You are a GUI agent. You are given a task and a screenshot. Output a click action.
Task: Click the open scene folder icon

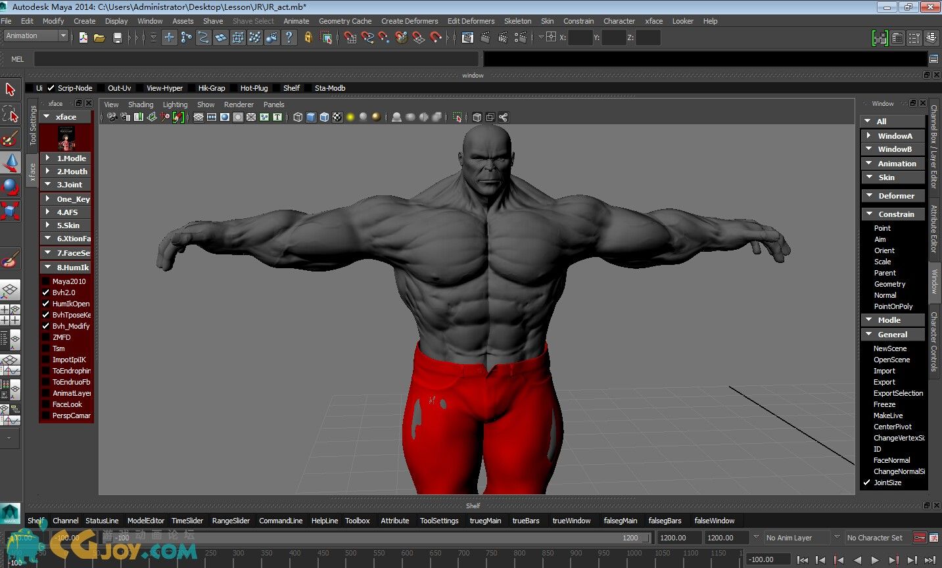[100, 38]
